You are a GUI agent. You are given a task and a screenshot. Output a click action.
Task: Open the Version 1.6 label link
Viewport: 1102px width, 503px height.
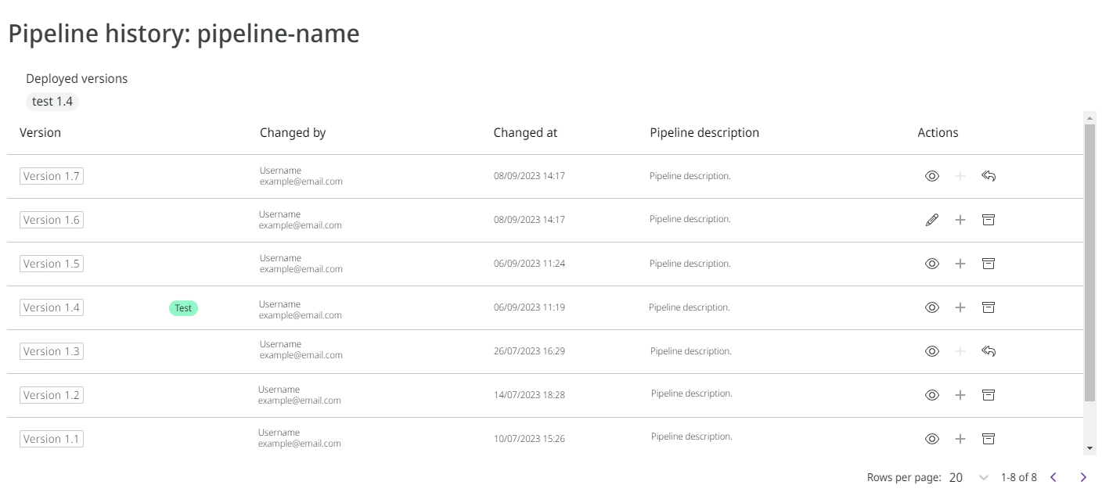[52, 220]
